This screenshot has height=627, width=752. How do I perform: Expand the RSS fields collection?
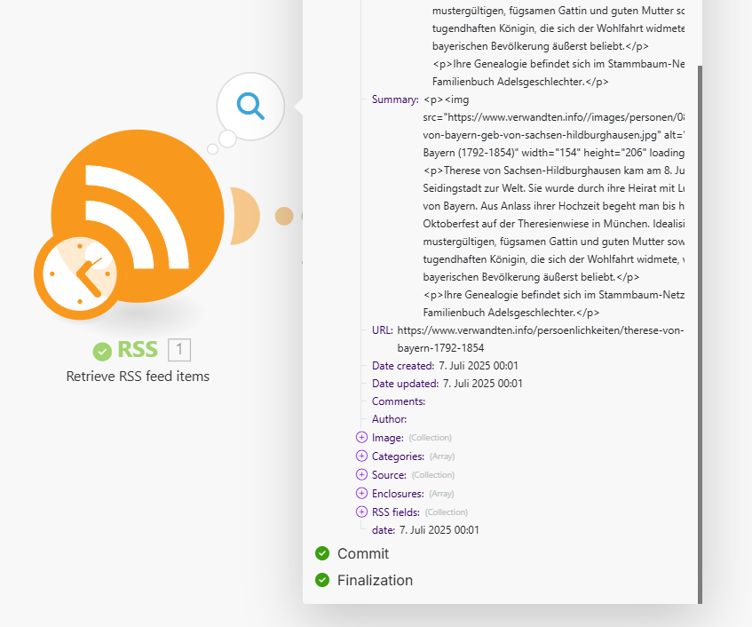[x=361, y=512]
